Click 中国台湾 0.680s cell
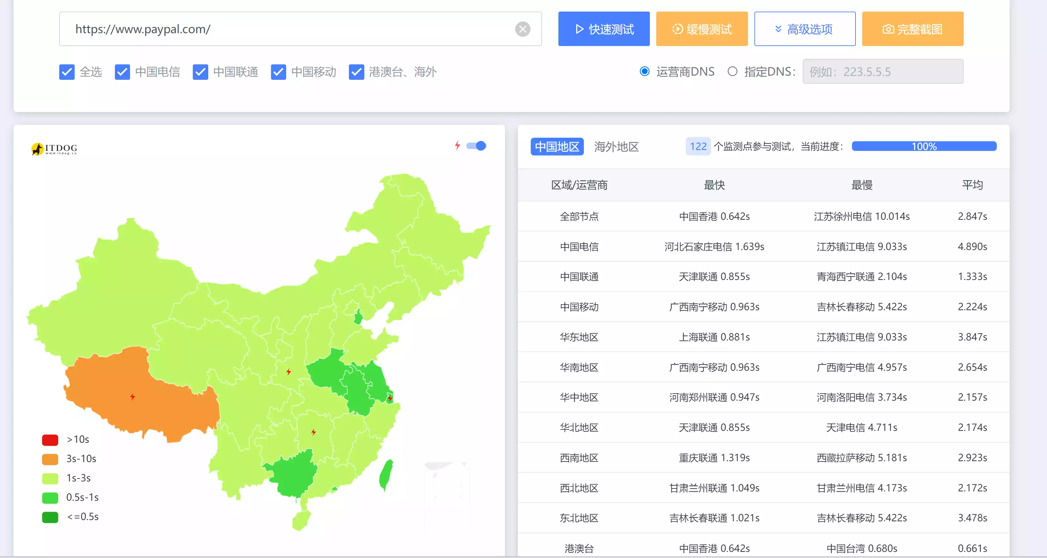 [x=862, y=548]
